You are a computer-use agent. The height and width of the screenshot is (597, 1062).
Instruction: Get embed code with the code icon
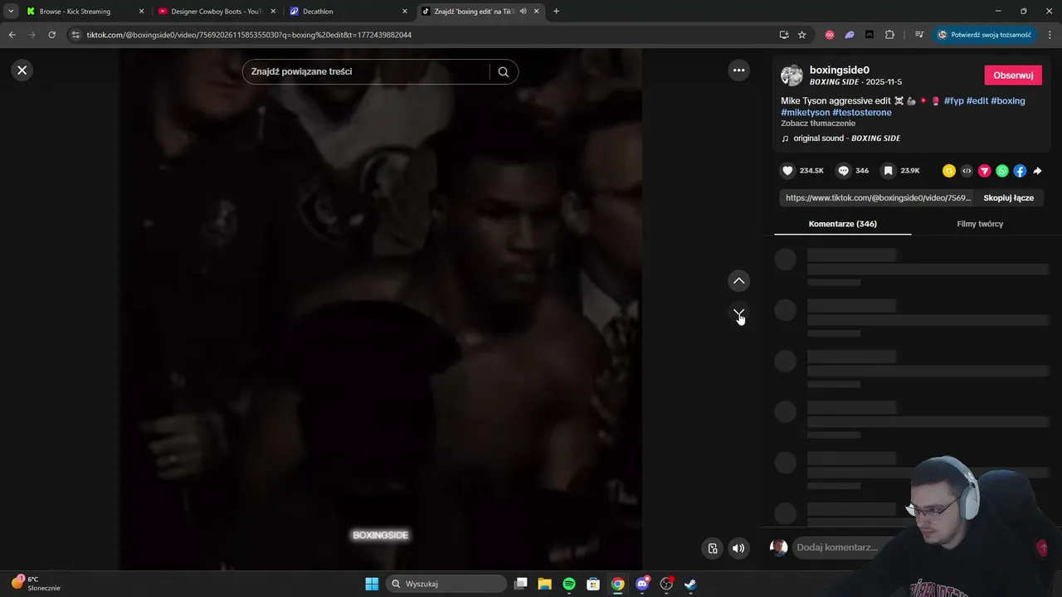click(967, 171)
